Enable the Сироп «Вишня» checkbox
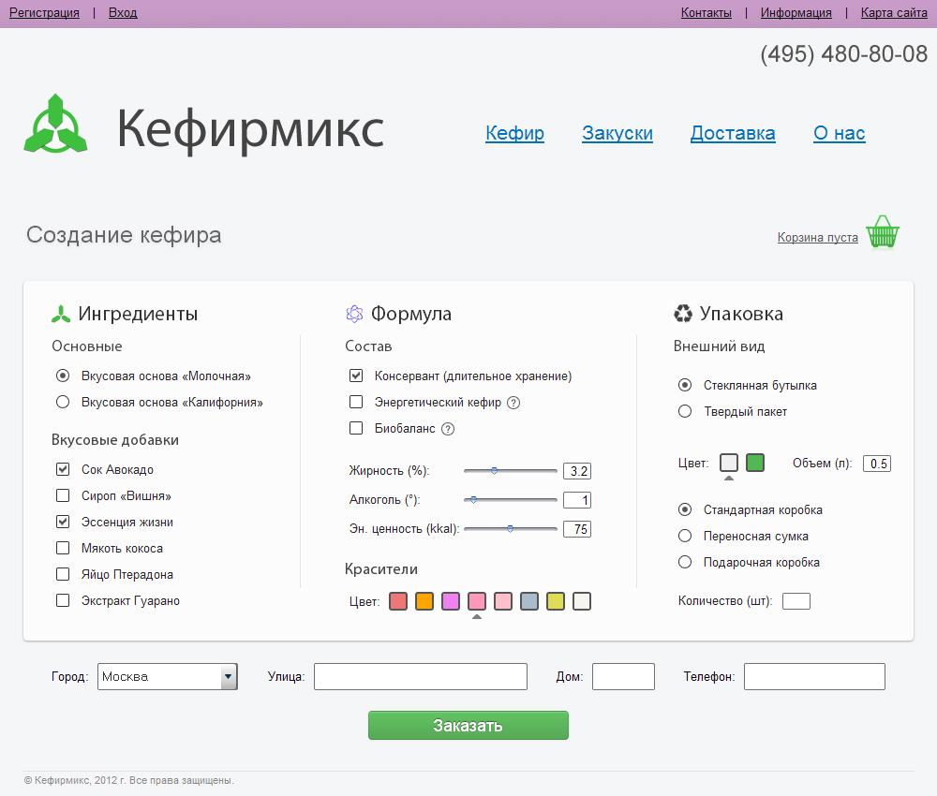The width and height of the screenshot is (937, 796). [63, 496]
